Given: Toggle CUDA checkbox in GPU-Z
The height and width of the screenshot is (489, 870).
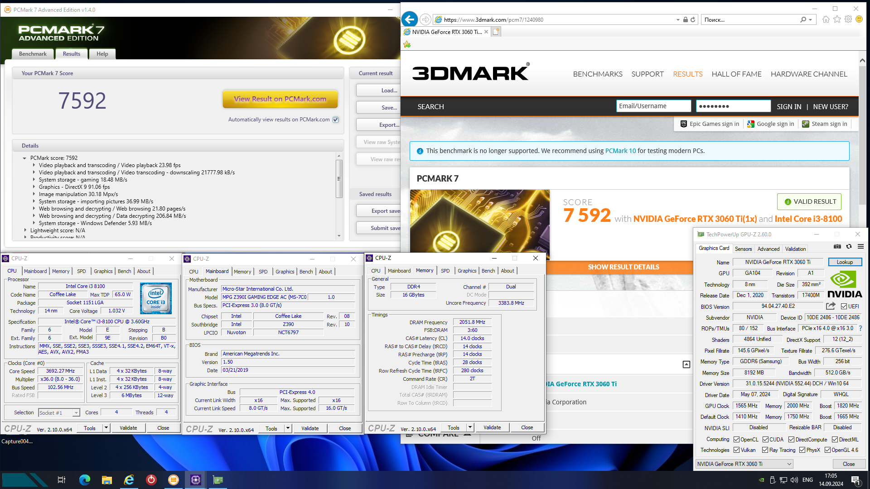Looking at the screenshot, I should 766,440.
